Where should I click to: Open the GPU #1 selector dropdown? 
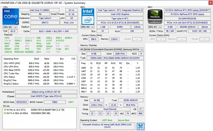[x=155, y=27]
